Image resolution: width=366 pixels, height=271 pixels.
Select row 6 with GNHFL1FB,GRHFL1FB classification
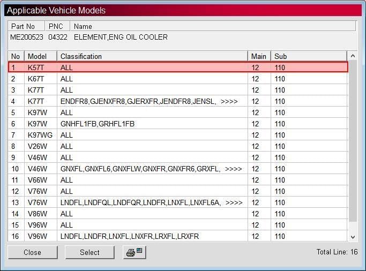(178, 124)
